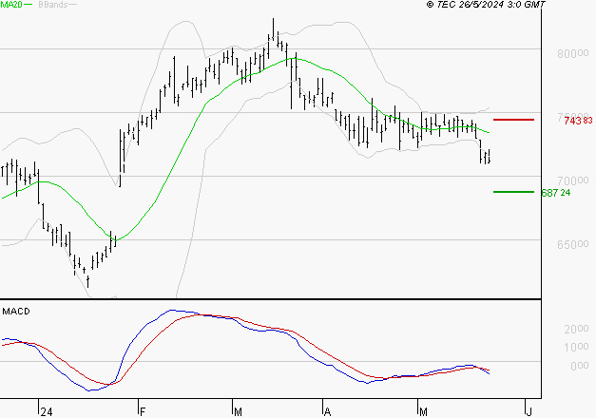Click the A month marker on time axis
The width and height of the screenshot is (596, 418).
coord(328,412)
